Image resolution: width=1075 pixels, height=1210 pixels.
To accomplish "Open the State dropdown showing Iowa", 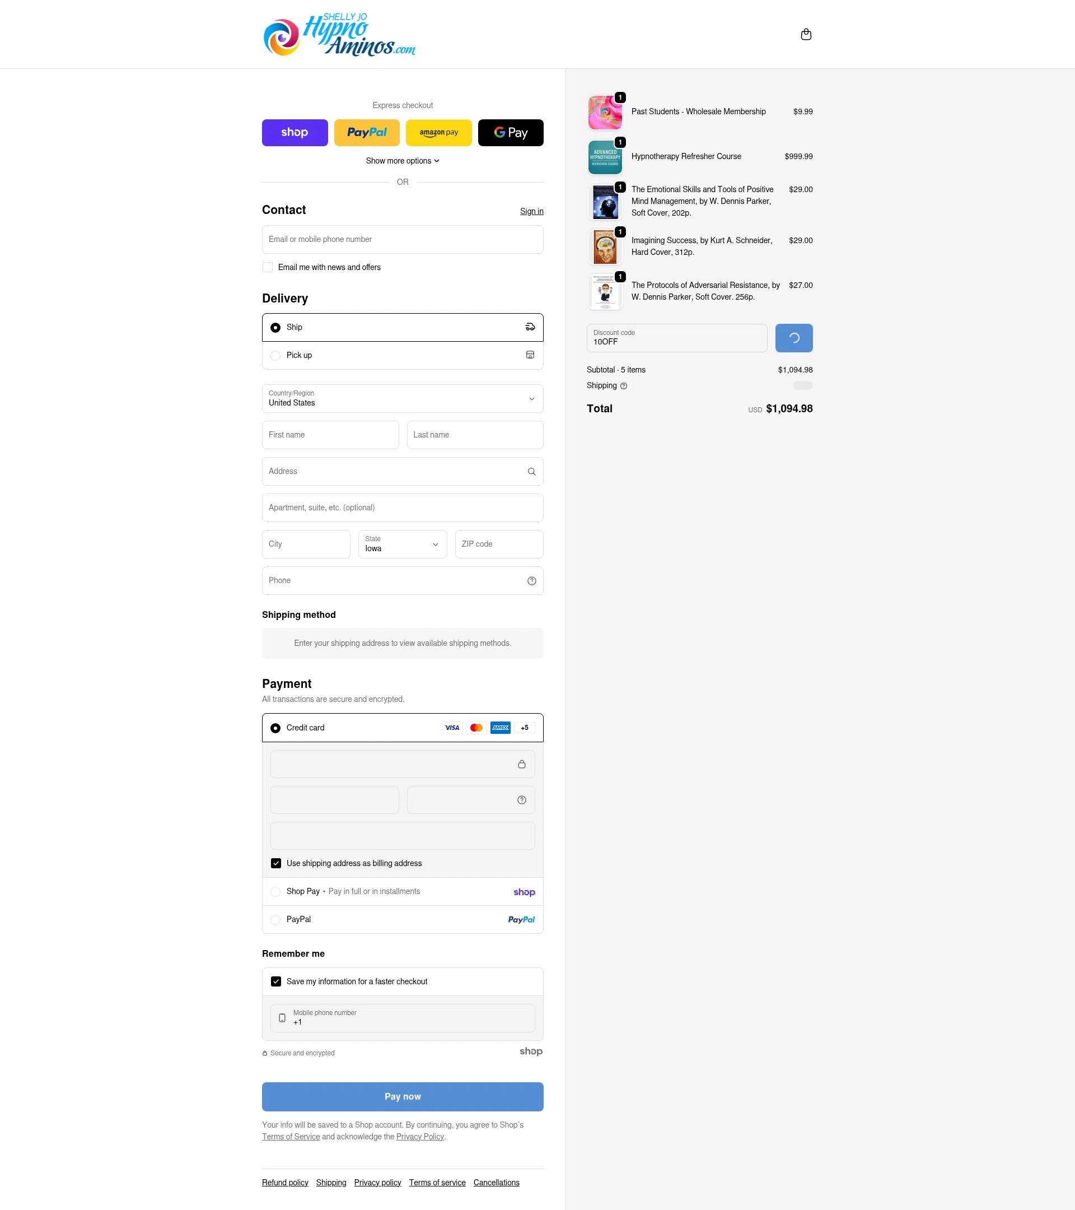I will point(403,544).
